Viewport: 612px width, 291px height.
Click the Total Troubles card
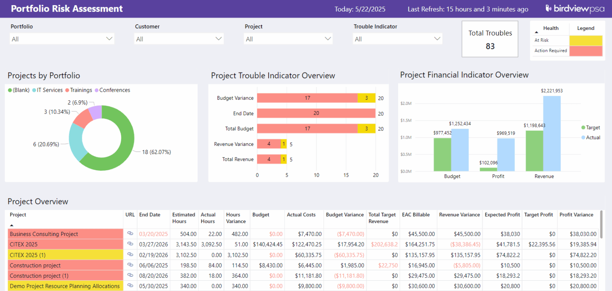[490, 39]
